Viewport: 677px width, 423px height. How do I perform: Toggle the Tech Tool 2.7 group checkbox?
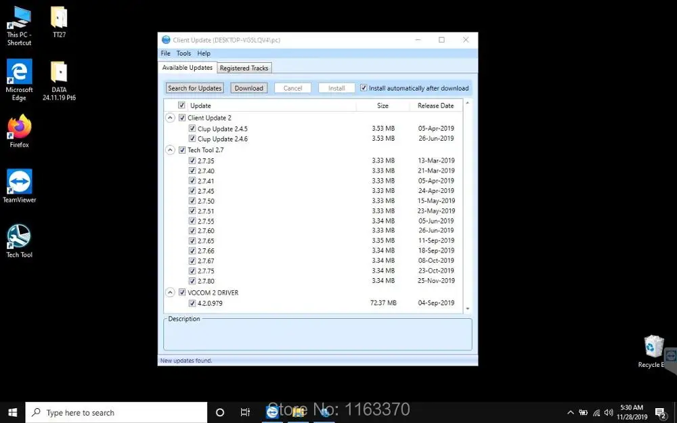click(x=182, y=150)
